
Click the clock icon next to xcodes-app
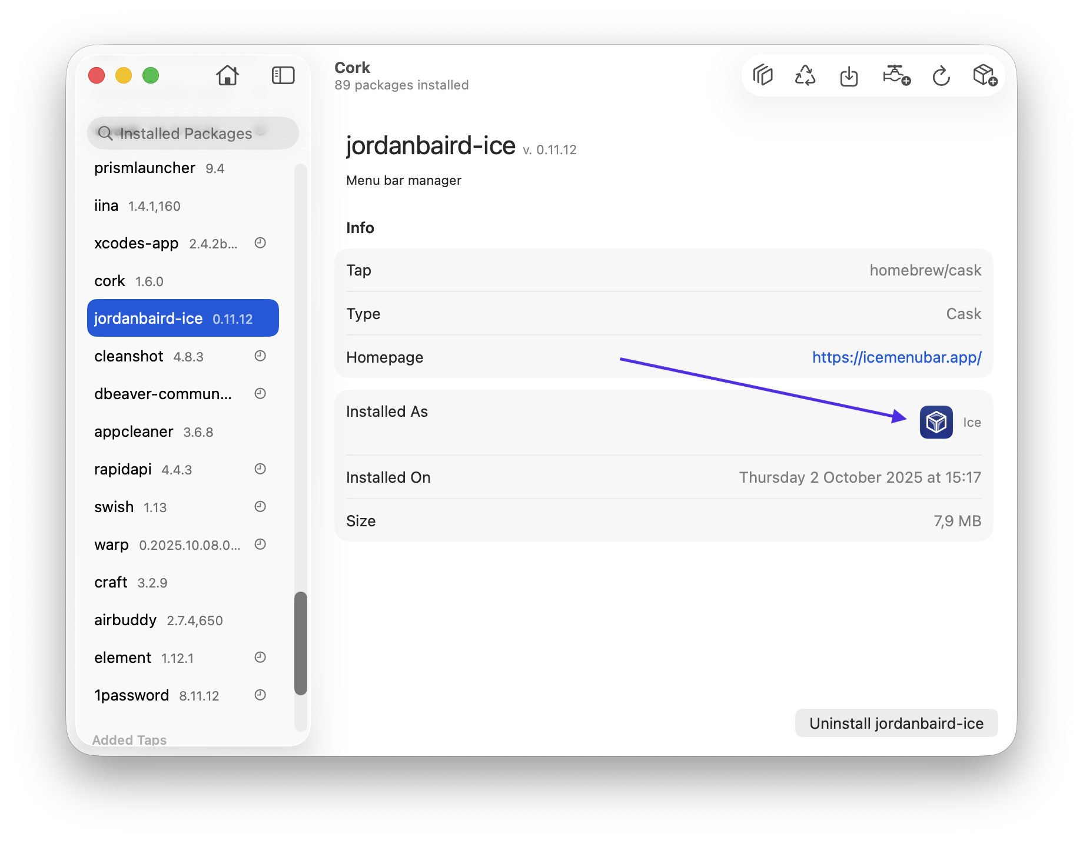coord(260,243)
